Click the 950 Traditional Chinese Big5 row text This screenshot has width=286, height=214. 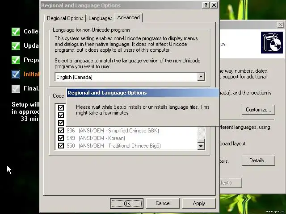coord(114,146)
